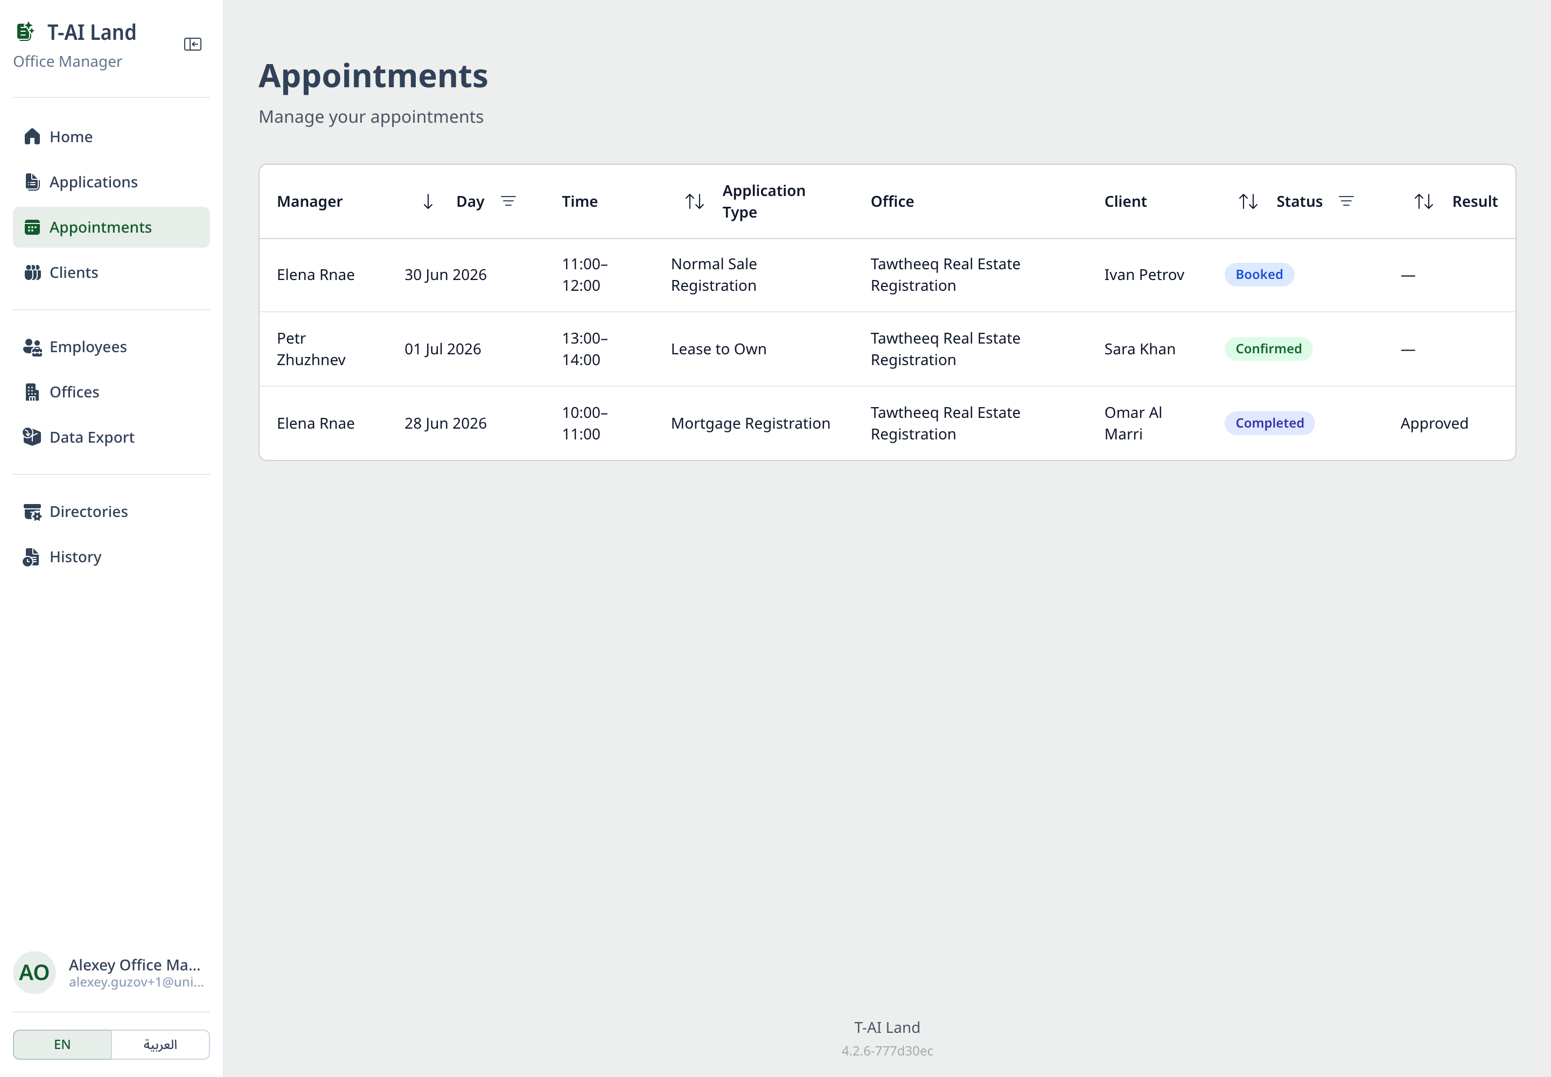Click the Time column header
The image size is (1551, 1077).
click(x=580, y=202)
